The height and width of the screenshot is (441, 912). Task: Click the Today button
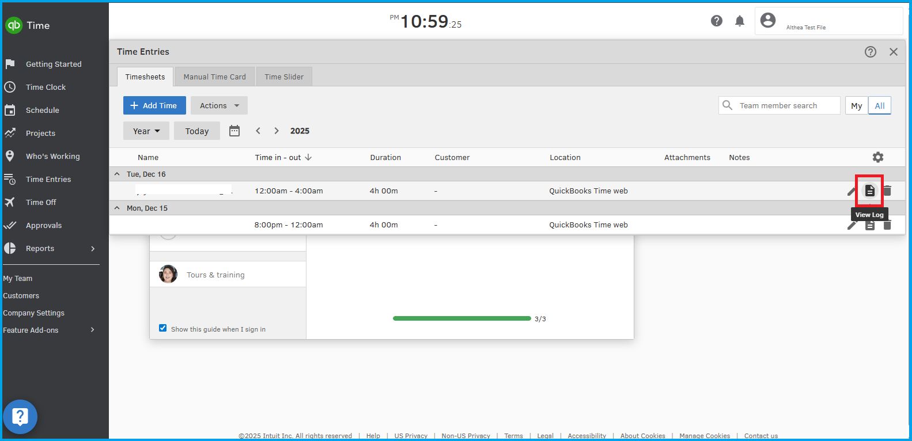pos(196,131)
